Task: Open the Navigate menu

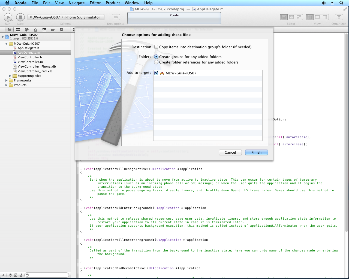Action: 76,3
